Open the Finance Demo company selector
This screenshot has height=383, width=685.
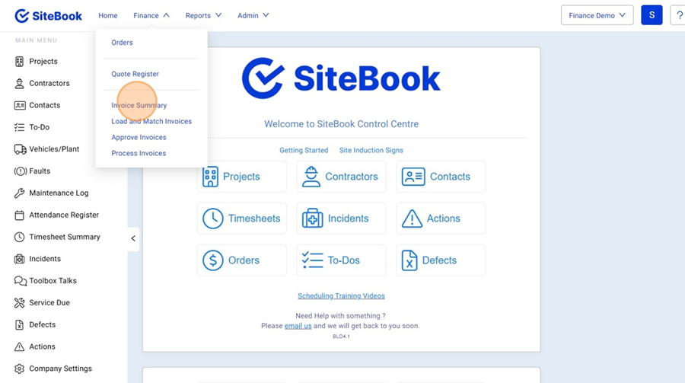coord(597,15)
